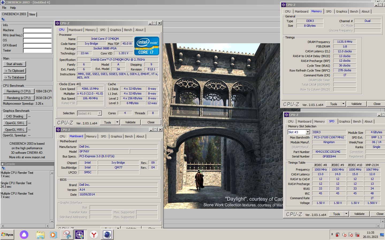Click the To Clipboard button
The height and width of the screenshot is (240, 385).
click(x=14, y=71)
